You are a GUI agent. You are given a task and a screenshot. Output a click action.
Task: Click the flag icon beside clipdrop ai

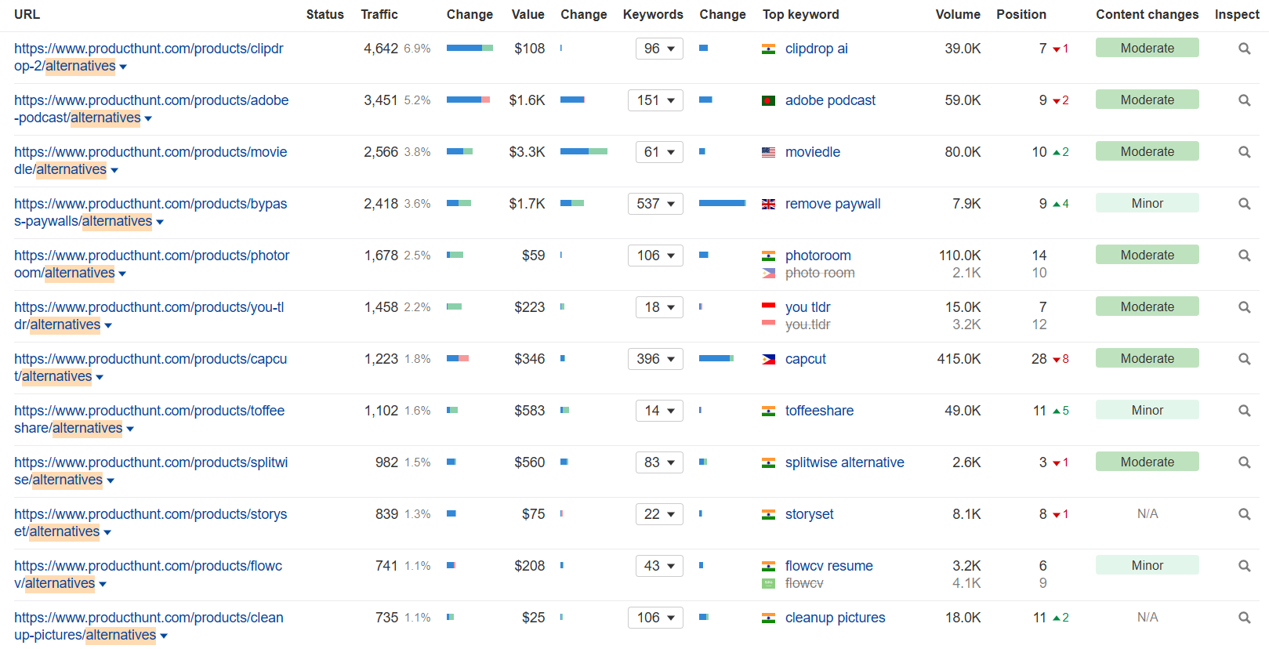point(768,49)
